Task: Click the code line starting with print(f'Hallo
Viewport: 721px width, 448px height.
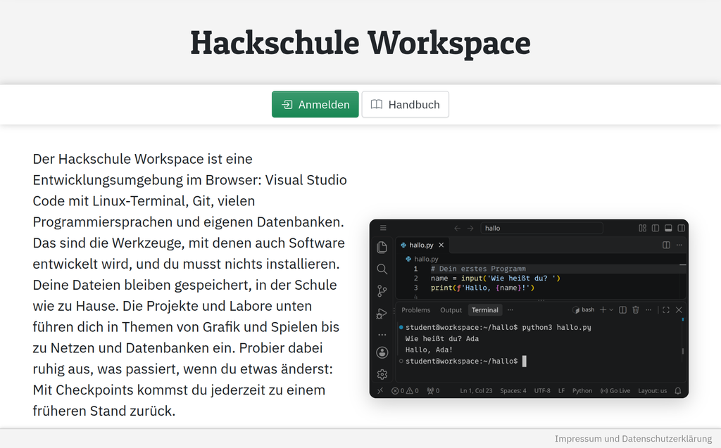Action: pyautogui.click(x=482, y=288)
